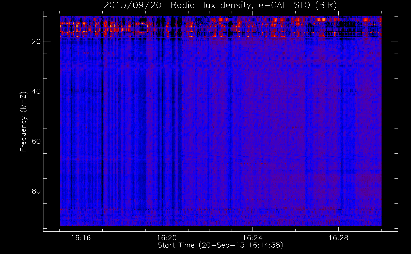The height and width of the screenshot is (254, 411).
Task: Select the 20 MHz frequency tick label
Action: [36, 41]
